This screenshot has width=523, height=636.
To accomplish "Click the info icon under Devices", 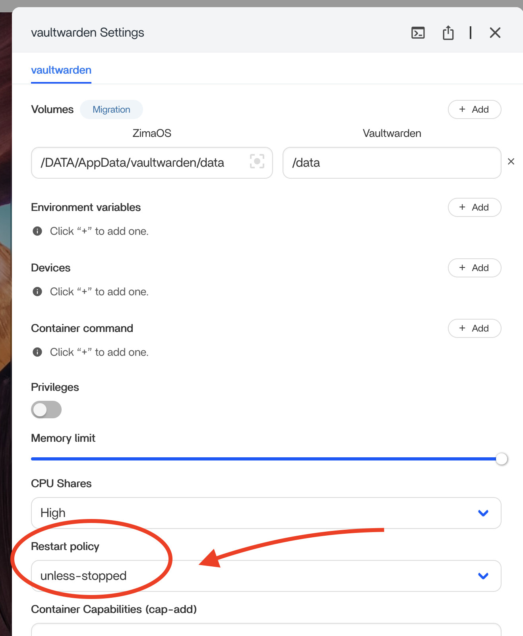I will click(x=37, y=292).
